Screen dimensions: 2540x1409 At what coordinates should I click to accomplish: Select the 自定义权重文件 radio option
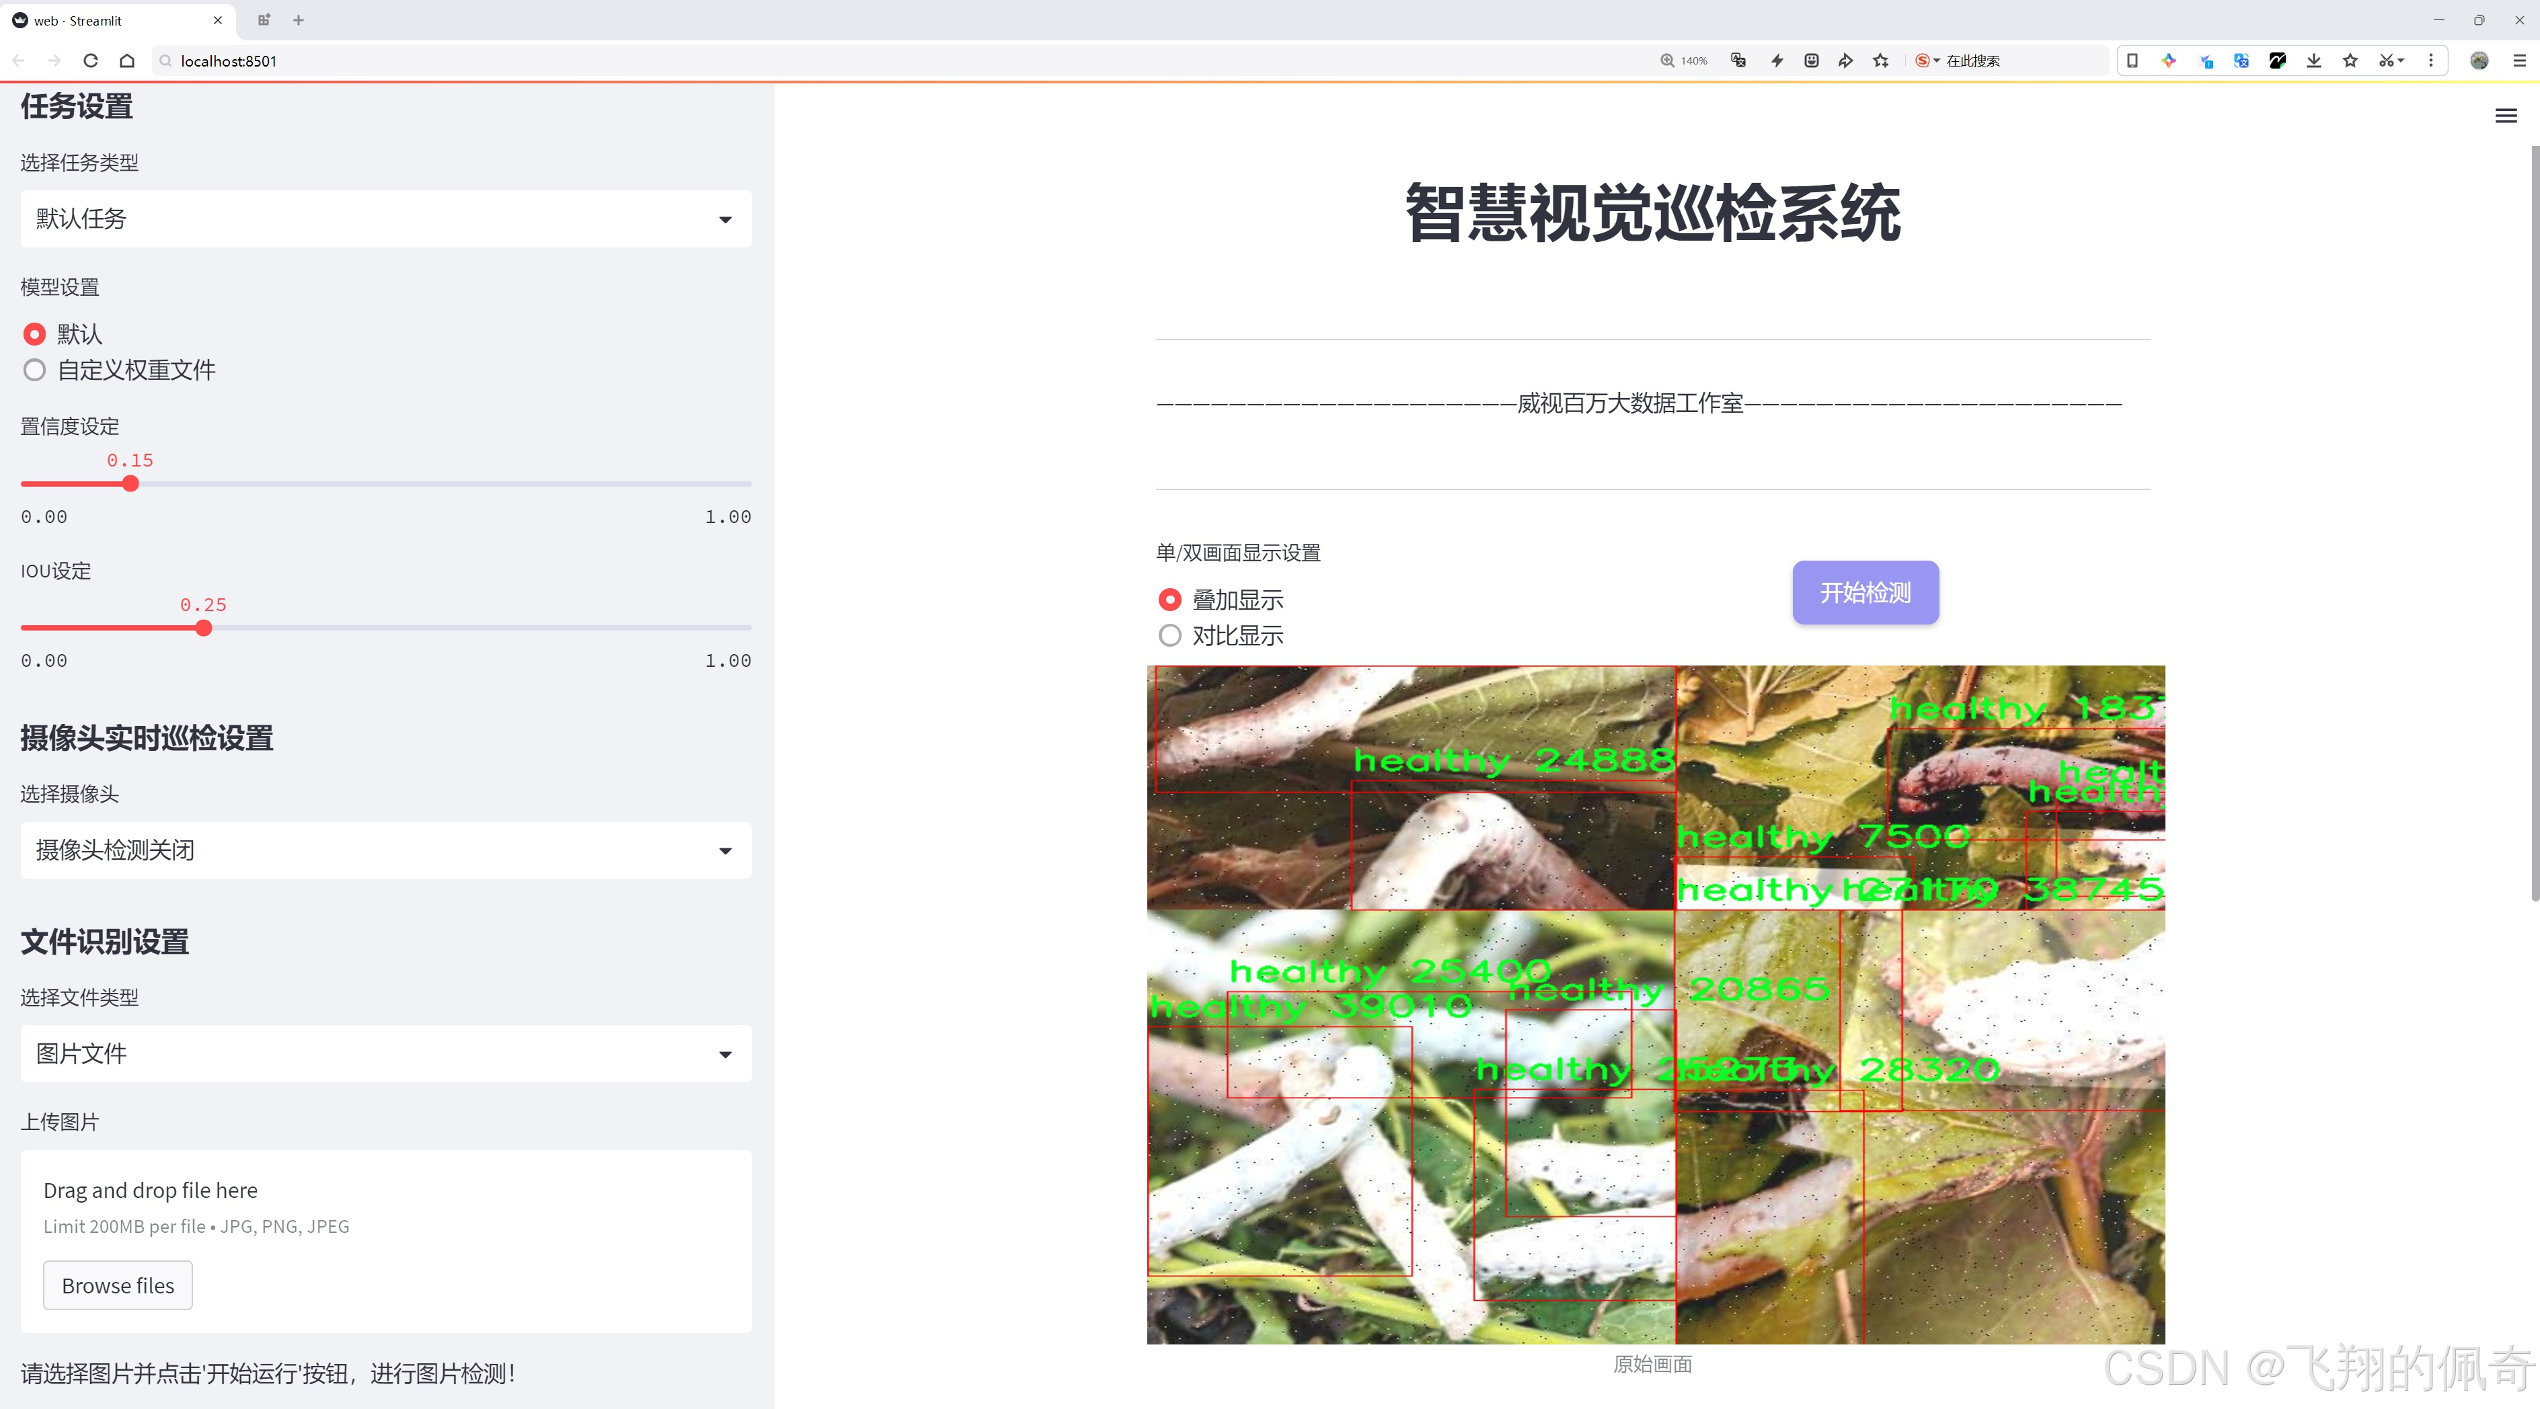34,370
